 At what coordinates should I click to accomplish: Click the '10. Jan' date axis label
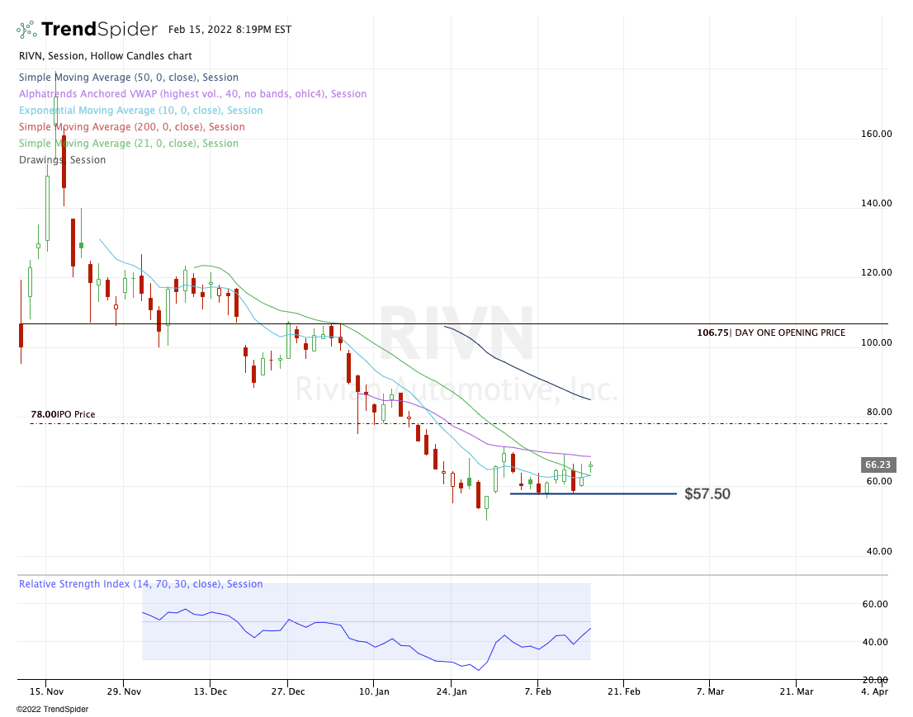tap(374, 691)
